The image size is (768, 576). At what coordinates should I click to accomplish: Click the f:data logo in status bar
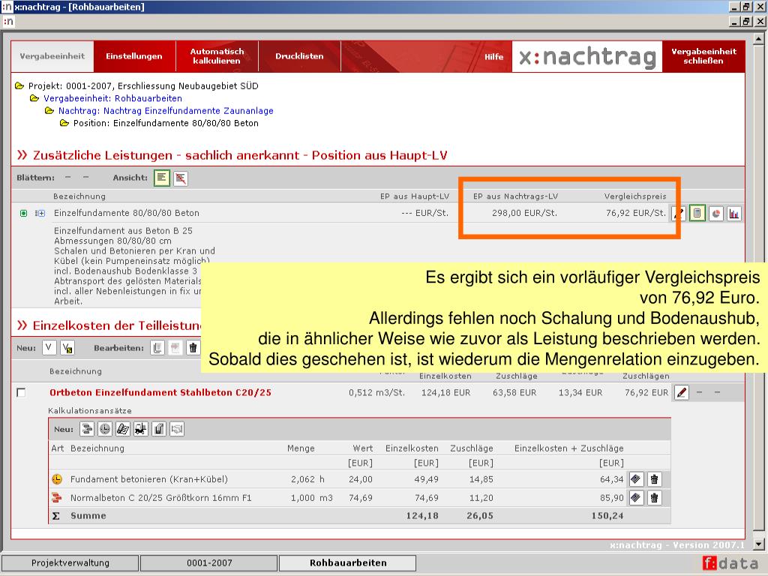tap(730, 563)
